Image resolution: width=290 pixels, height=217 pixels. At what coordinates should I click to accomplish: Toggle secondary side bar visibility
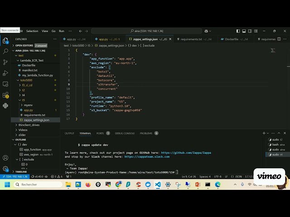point(250,31)
